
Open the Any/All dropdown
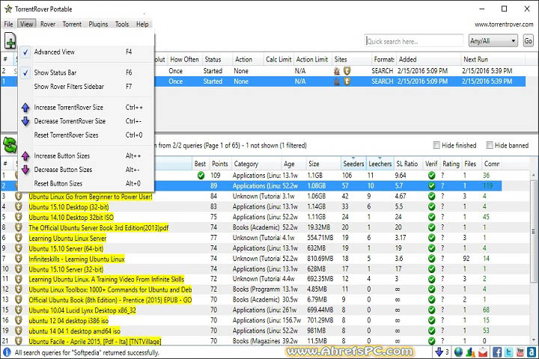click(493, 41)
